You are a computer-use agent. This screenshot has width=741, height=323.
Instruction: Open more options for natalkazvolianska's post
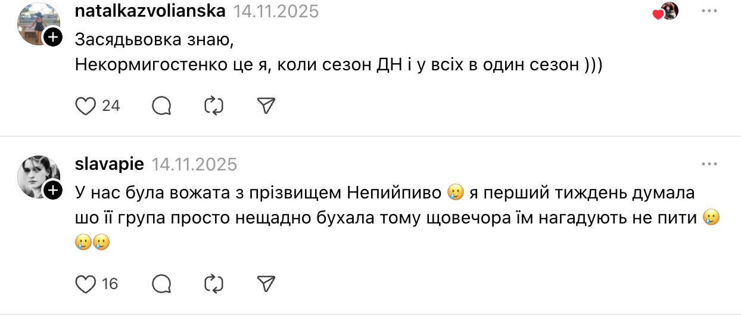(709, 11)
